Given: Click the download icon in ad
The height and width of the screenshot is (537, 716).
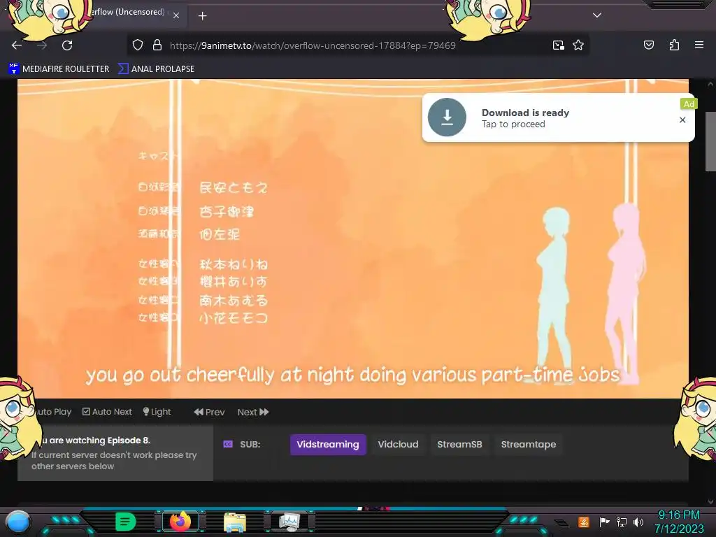Looking at the screenshot, I should click(447, 117).
